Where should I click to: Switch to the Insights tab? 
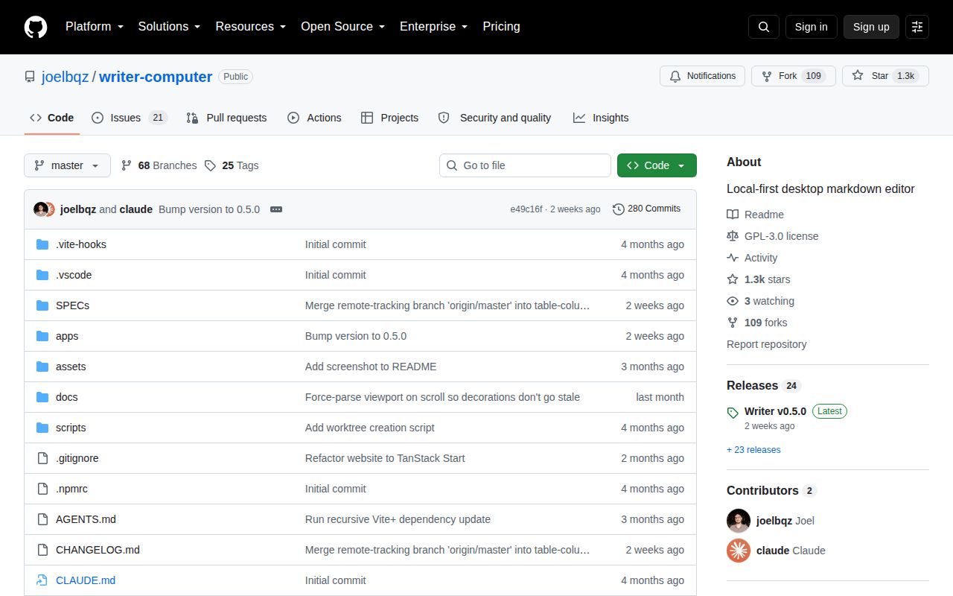[601, 118]
